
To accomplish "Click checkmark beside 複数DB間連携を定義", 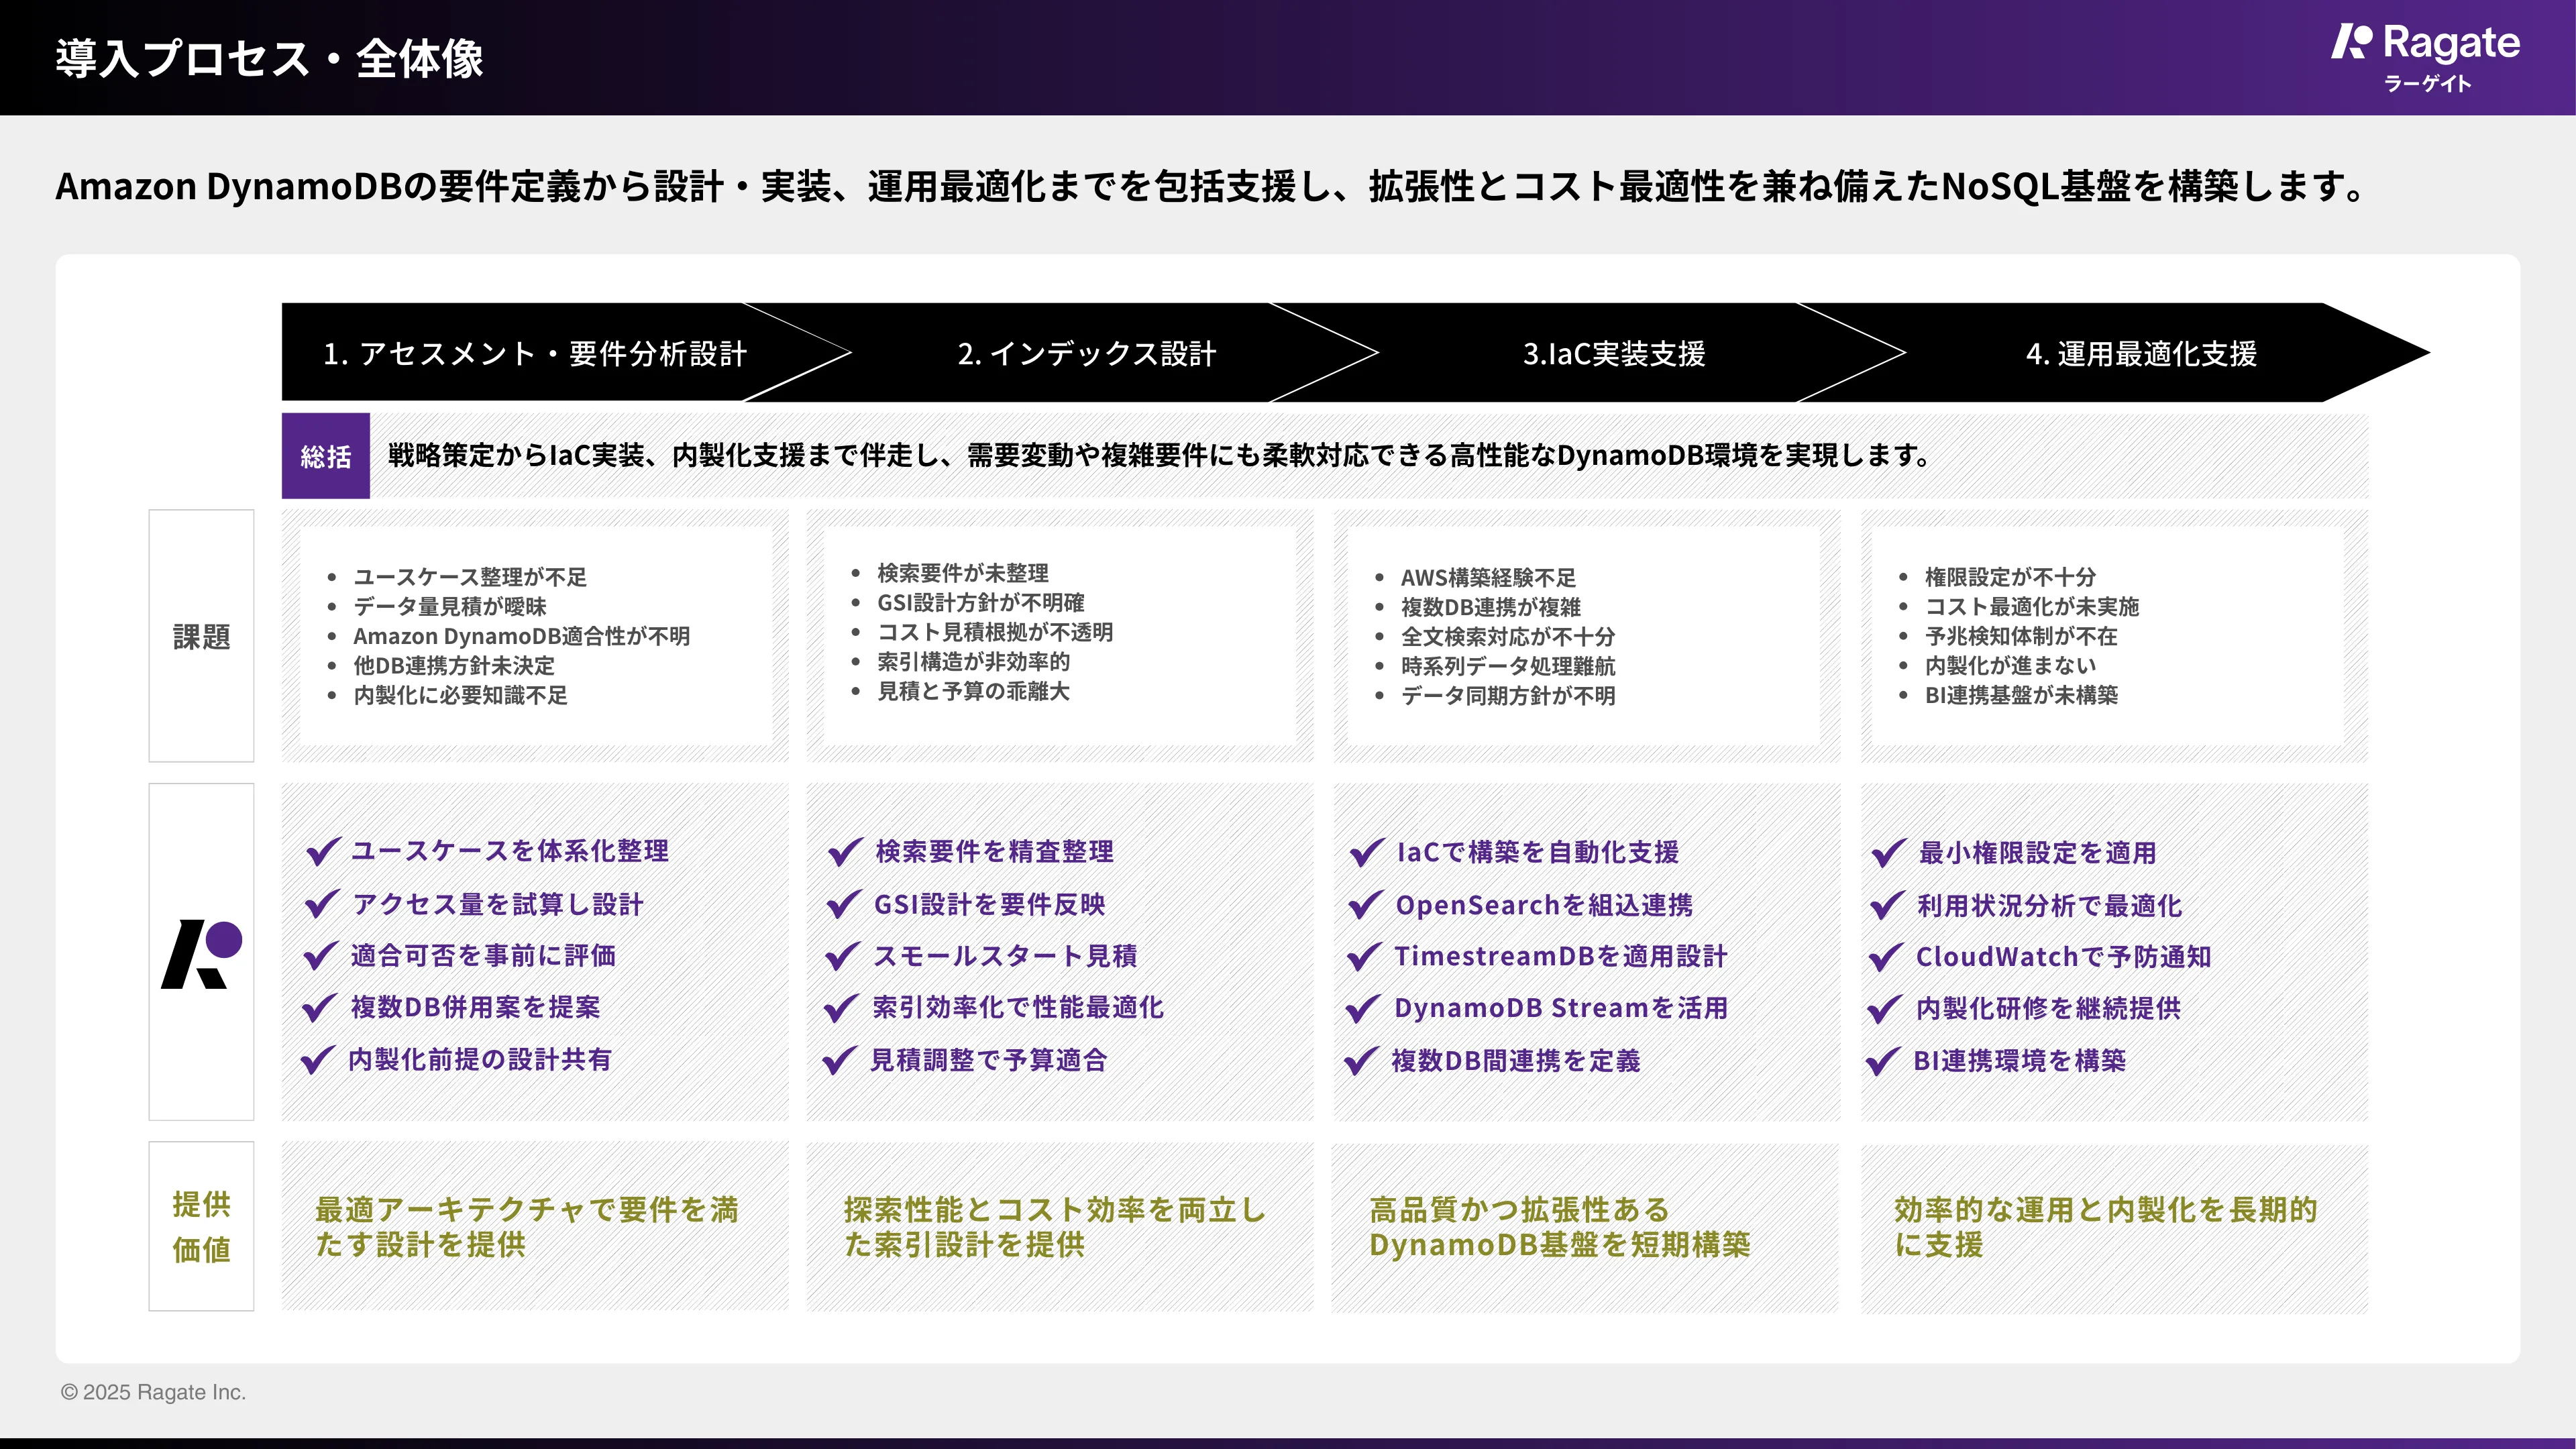I will click(x=1362, y=1061).
